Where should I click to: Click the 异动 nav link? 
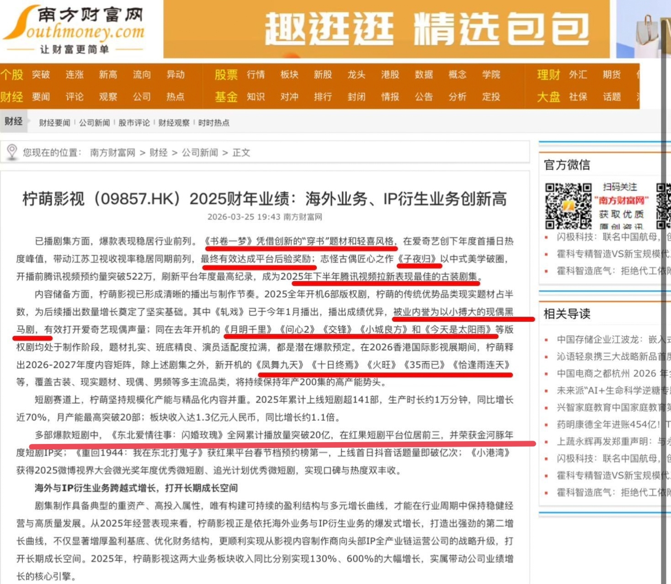[176, 75]
